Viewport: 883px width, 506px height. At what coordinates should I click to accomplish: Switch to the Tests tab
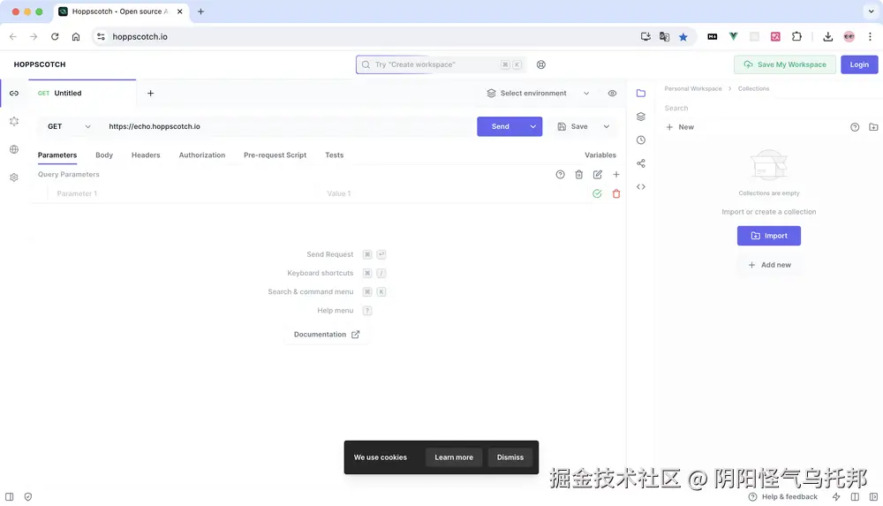click(335, 155)
